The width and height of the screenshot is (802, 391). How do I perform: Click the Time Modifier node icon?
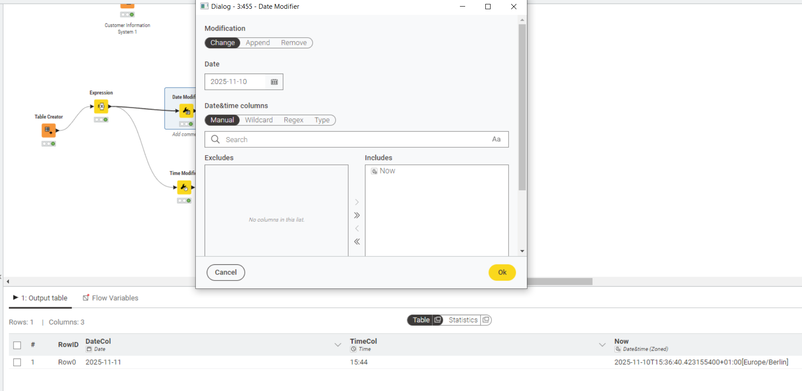[184, 188]
